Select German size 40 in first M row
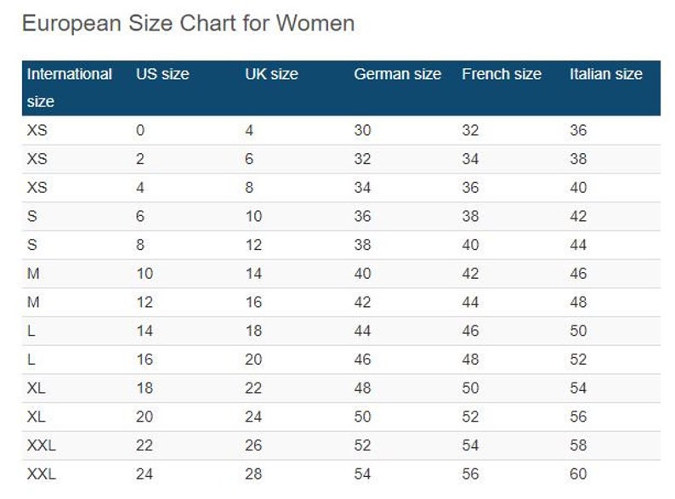Viewport: 675px width, 499px height. (x=362, y=274)
